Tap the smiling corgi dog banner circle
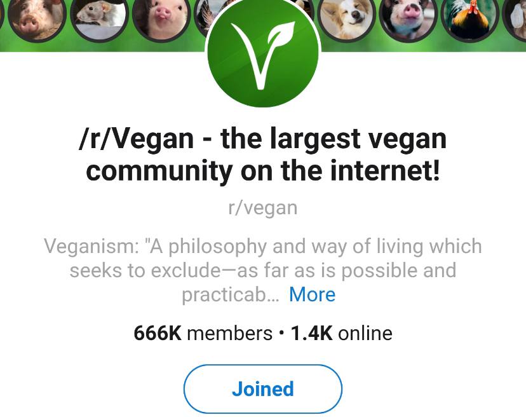526x417 pixels. coord(346,18)
